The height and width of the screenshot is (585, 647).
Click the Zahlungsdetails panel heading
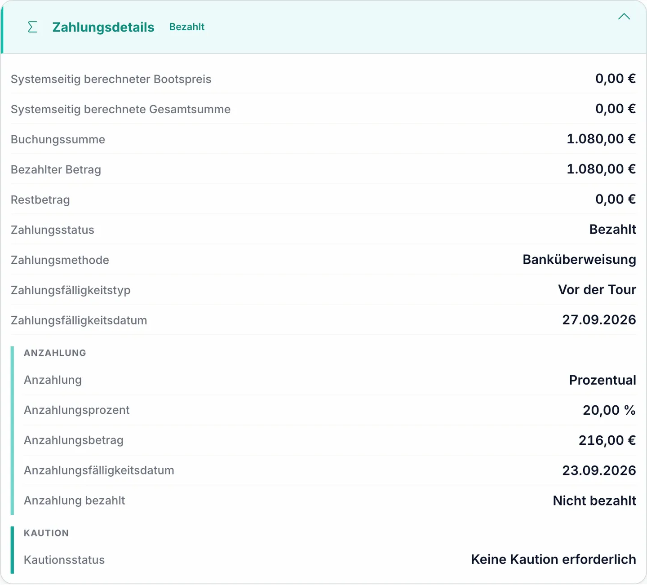103,27
